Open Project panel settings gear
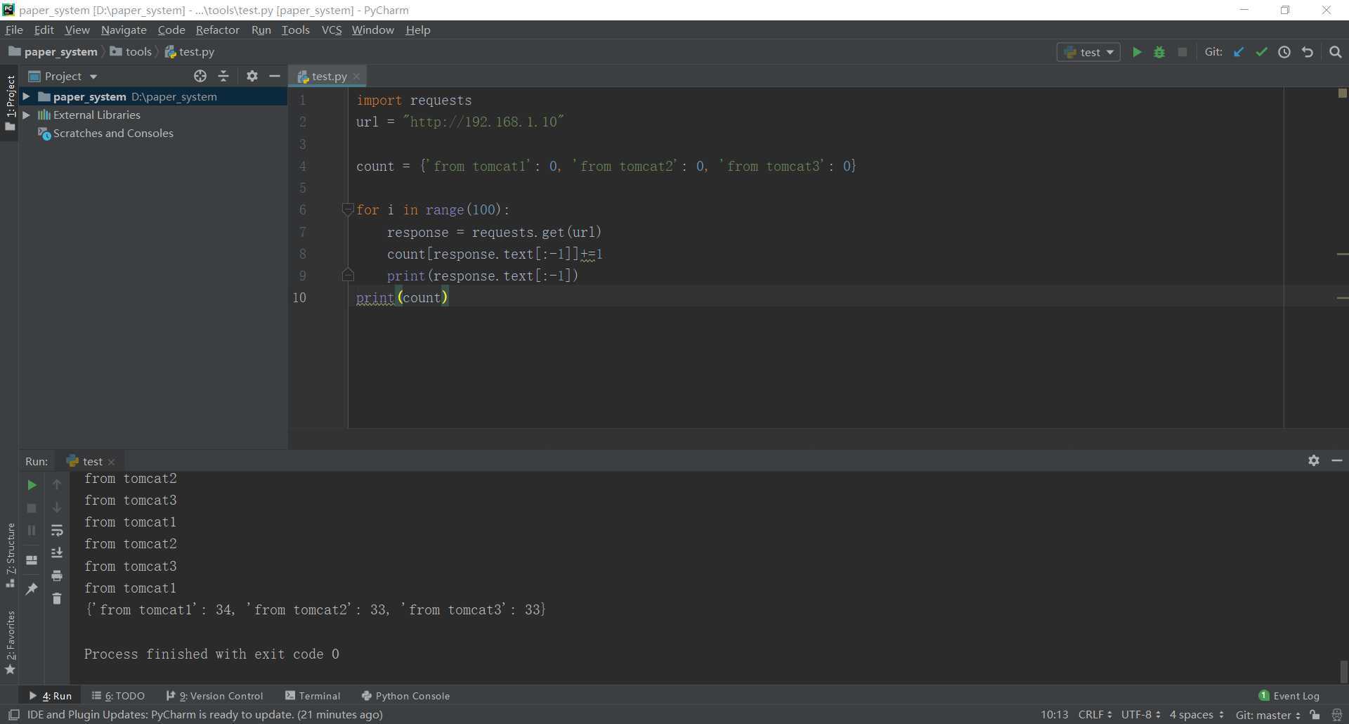Image resolution: width=1349 pixels, height=724 pixels. tap(252, 76)
